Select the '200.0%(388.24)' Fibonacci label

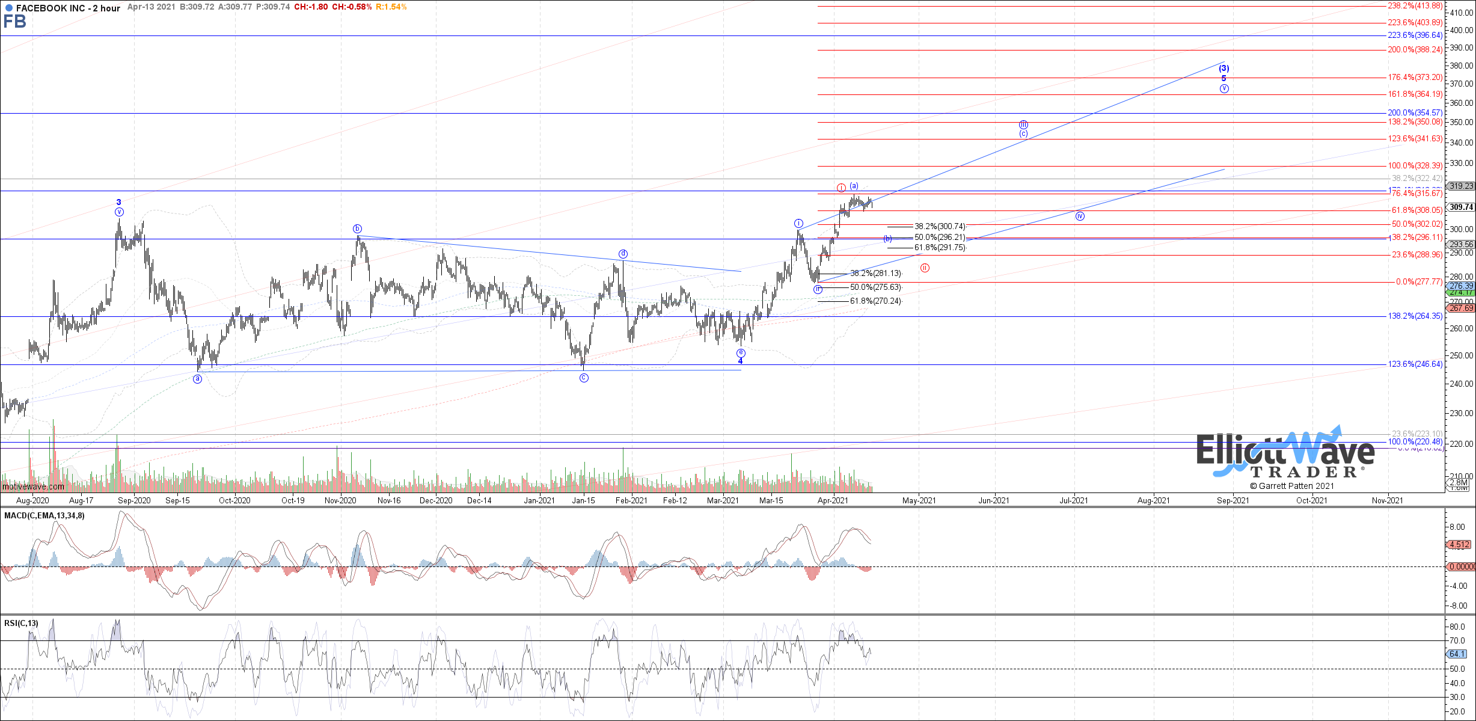point(1415,50)
